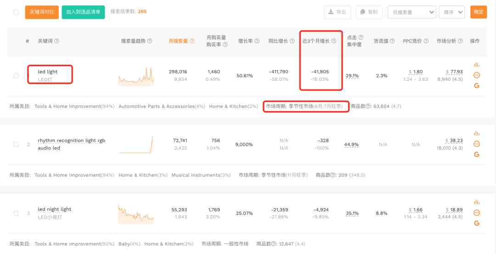Screen dimensions: 496x254
Task: Click help icon next to 月搜索量 header
Action: coord(192,41)
